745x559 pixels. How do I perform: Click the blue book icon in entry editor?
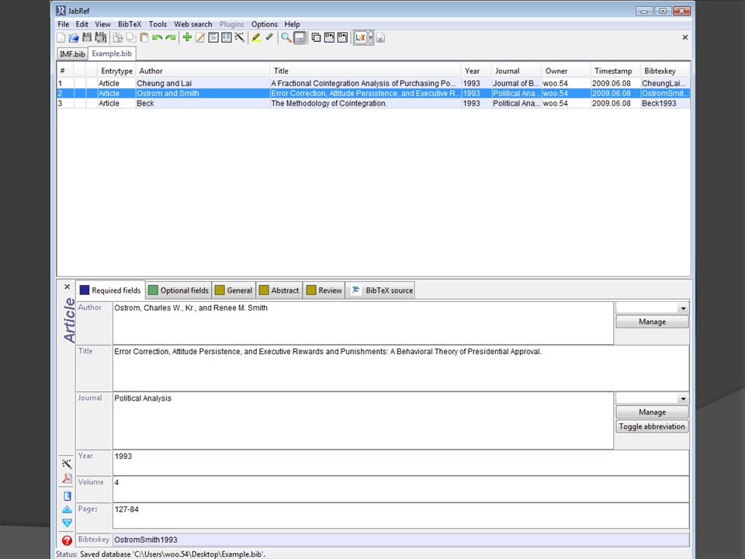67,496
